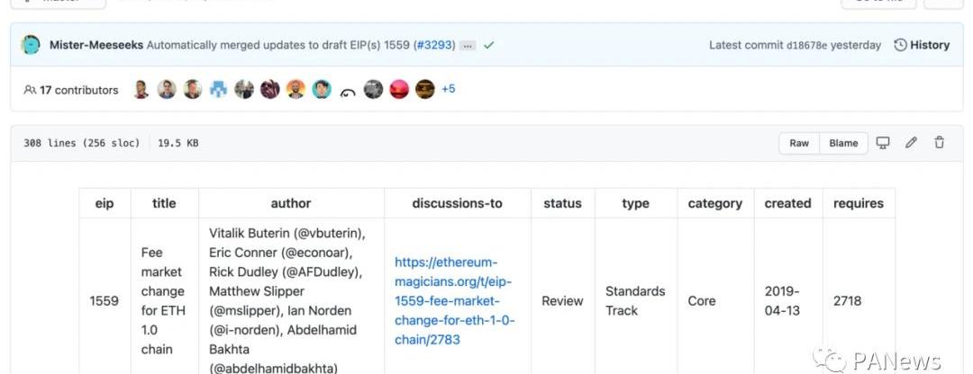Click the Mister-Meeseeks username
The width and height of the screenshot is (973, 374).
click(95, 45)
